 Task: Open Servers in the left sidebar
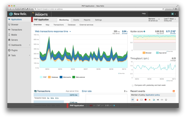14,40
